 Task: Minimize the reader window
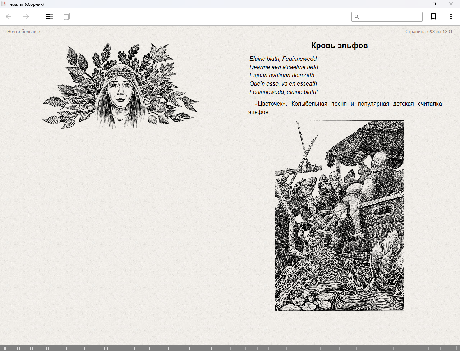click(x=418, y=4)
